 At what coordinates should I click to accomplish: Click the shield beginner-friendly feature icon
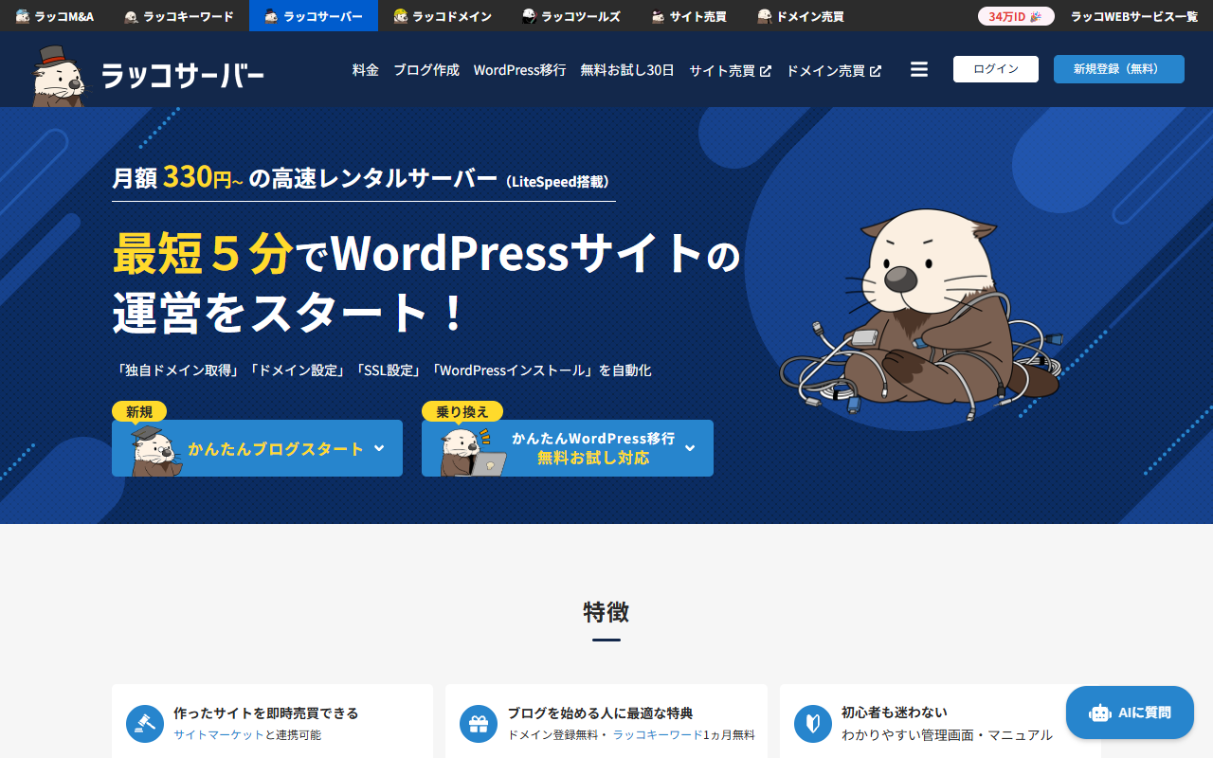[812, 723]
